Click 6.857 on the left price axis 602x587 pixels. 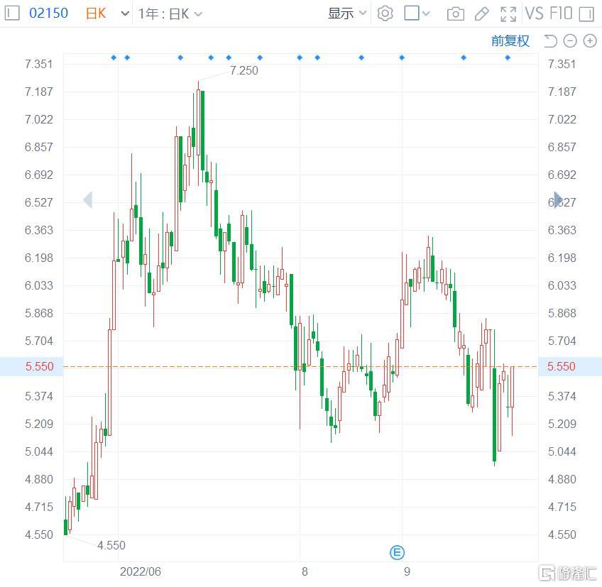tap(39, 147)
